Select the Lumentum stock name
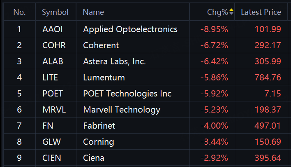 point(104,78)
